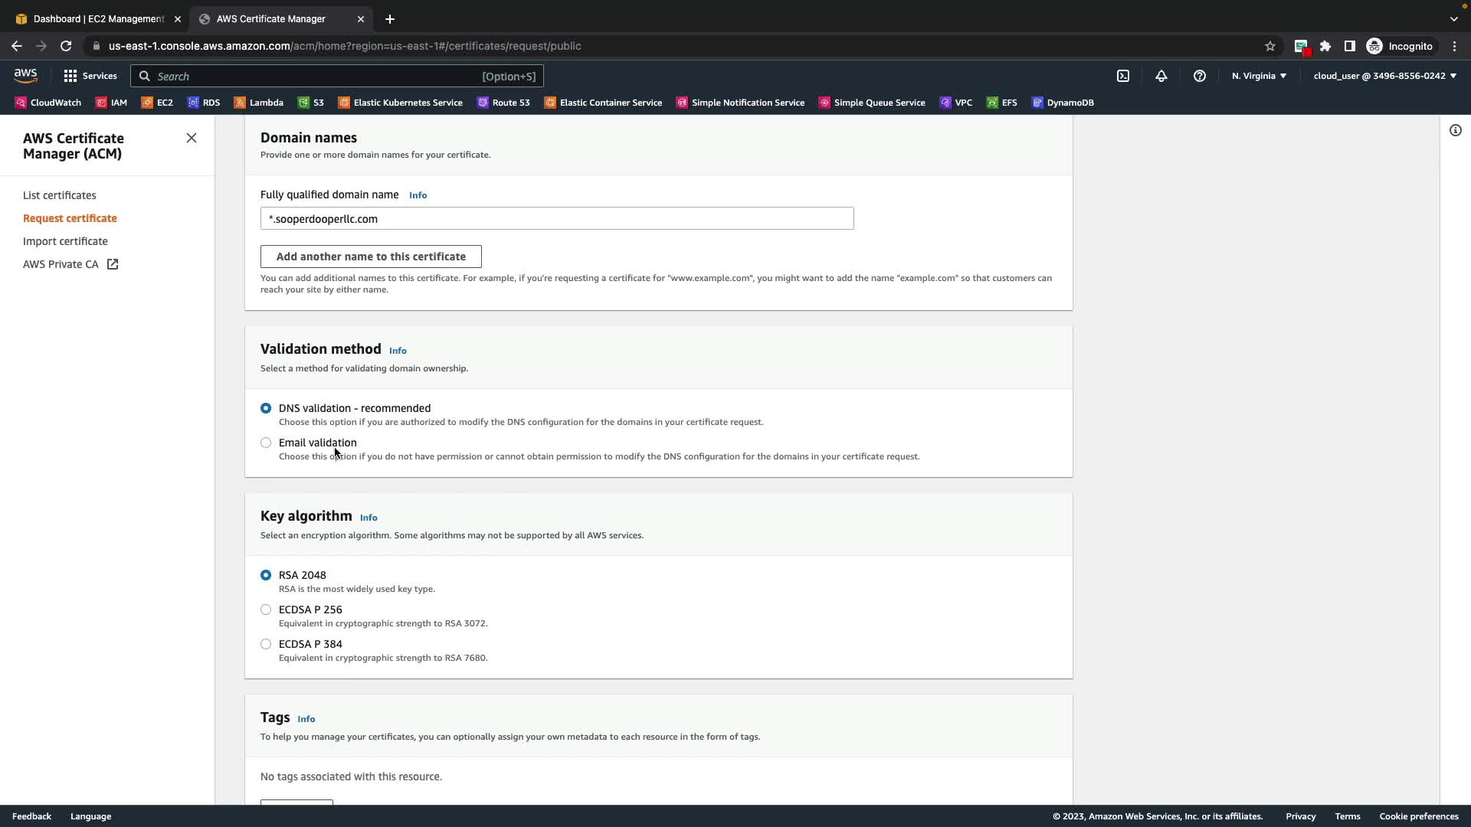This screenshot has width=1471, height=827.
Task: Open the Validation method Info link
Action: 398,351
